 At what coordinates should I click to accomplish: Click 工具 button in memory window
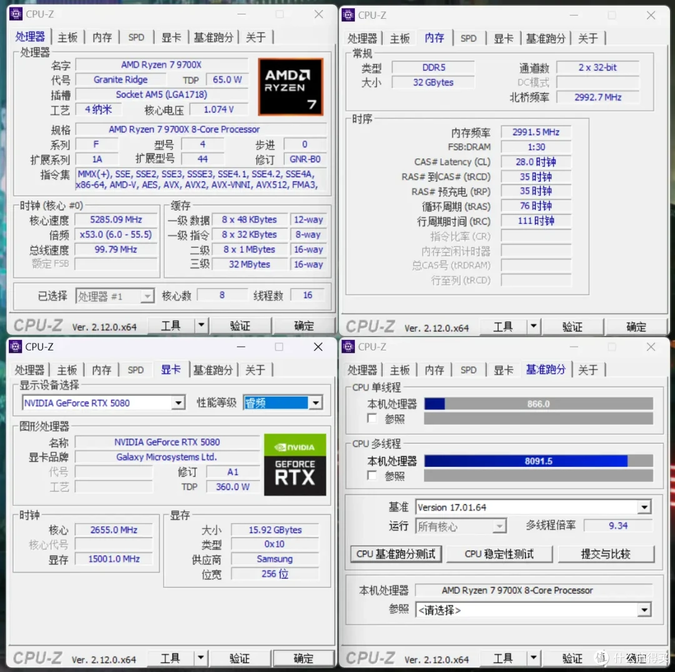(502, 327)
